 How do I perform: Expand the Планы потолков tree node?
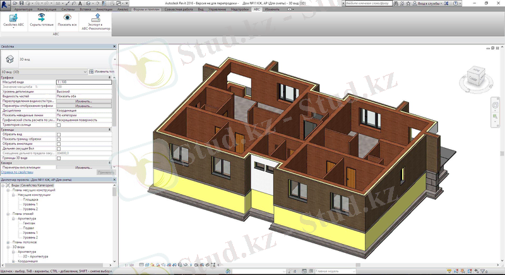[x=8, y=242]
